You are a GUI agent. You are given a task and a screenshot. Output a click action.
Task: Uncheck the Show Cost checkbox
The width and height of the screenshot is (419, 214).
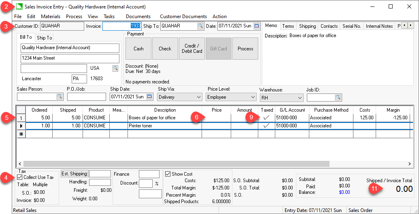click(x=168, y=174)
